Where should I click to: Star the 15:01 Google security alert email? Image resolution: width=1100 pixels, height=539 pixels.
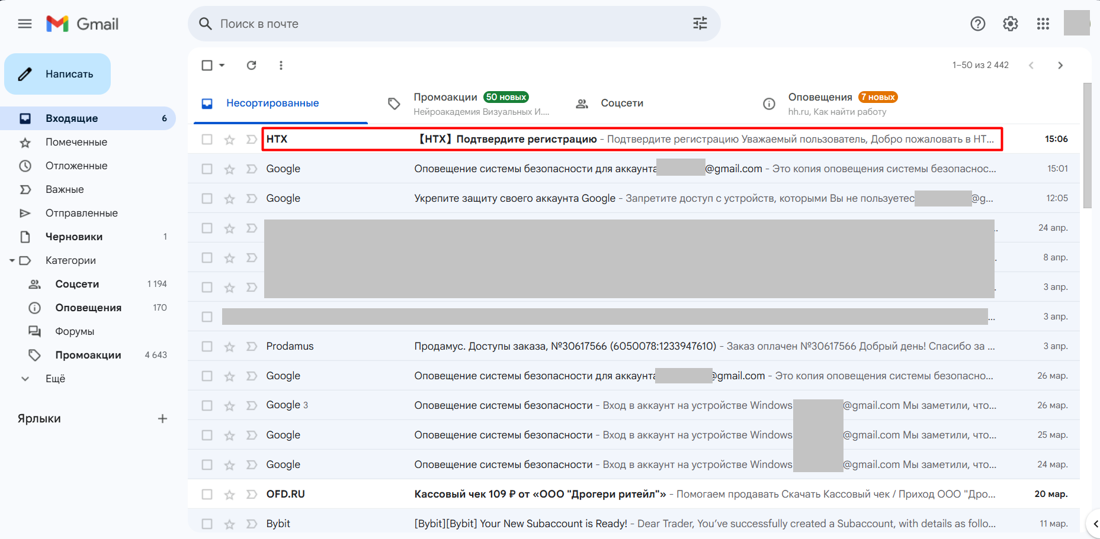point(229,169)
